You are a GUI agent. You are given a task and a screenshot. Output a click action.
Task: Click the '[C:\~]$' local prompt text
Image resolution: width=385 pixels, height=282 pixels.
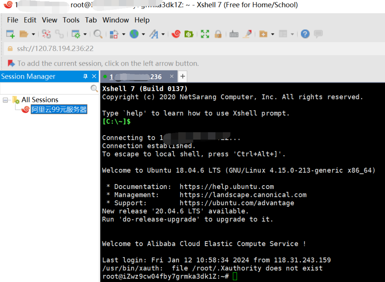117,121
